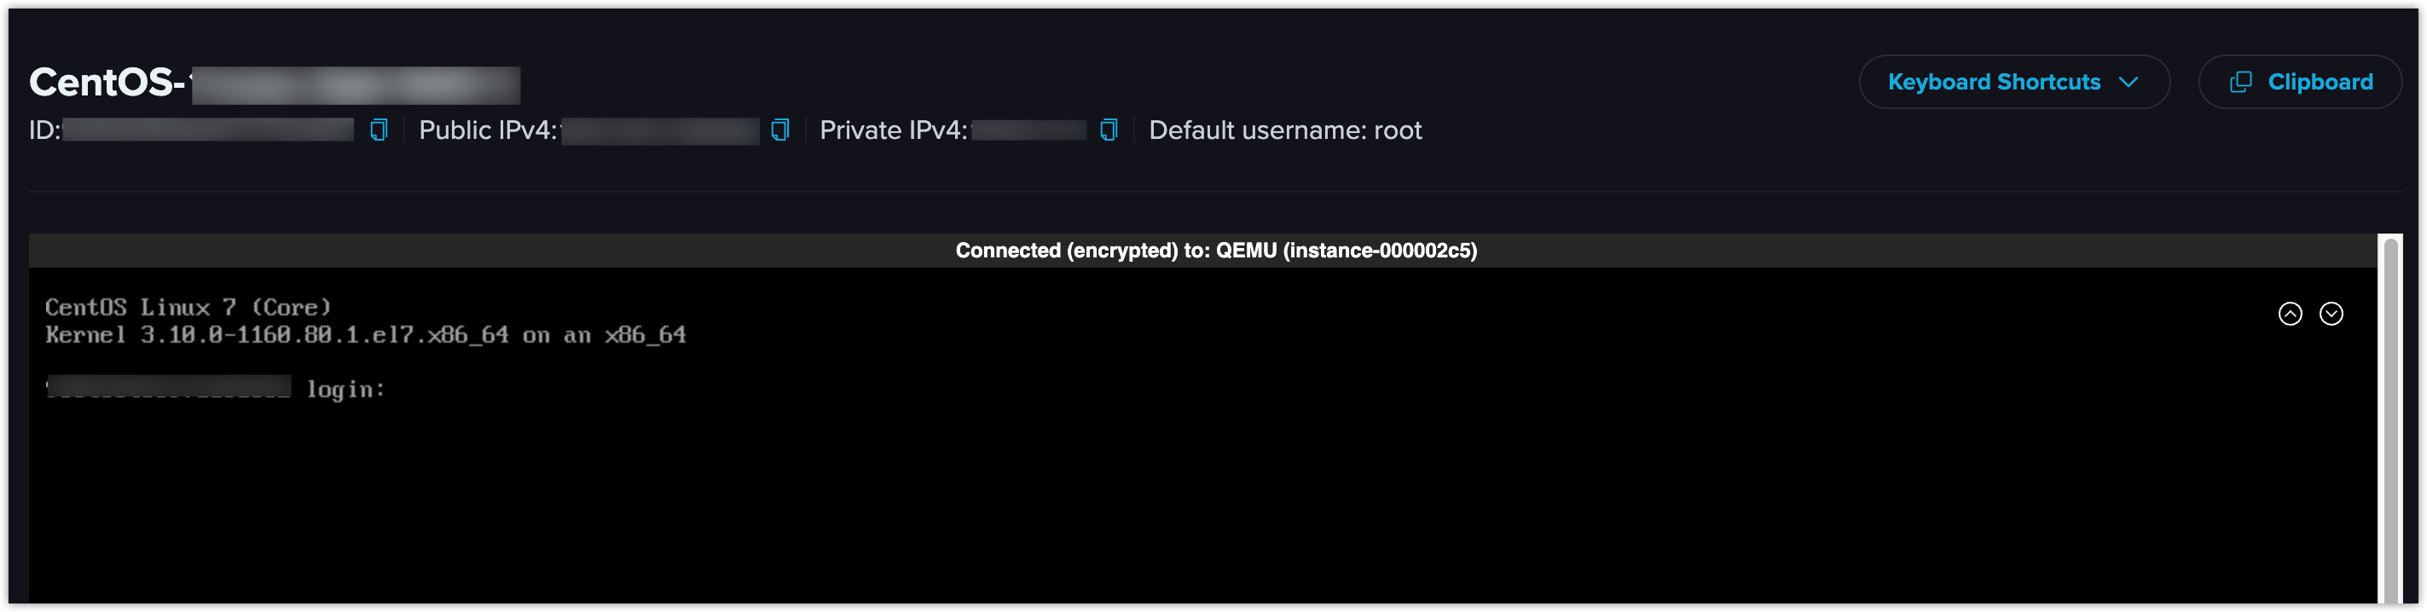Viewport: 2427px width, 612px height.
Task: Click the Clipboard double-page icon
Action: click(x=2240, y=82)
